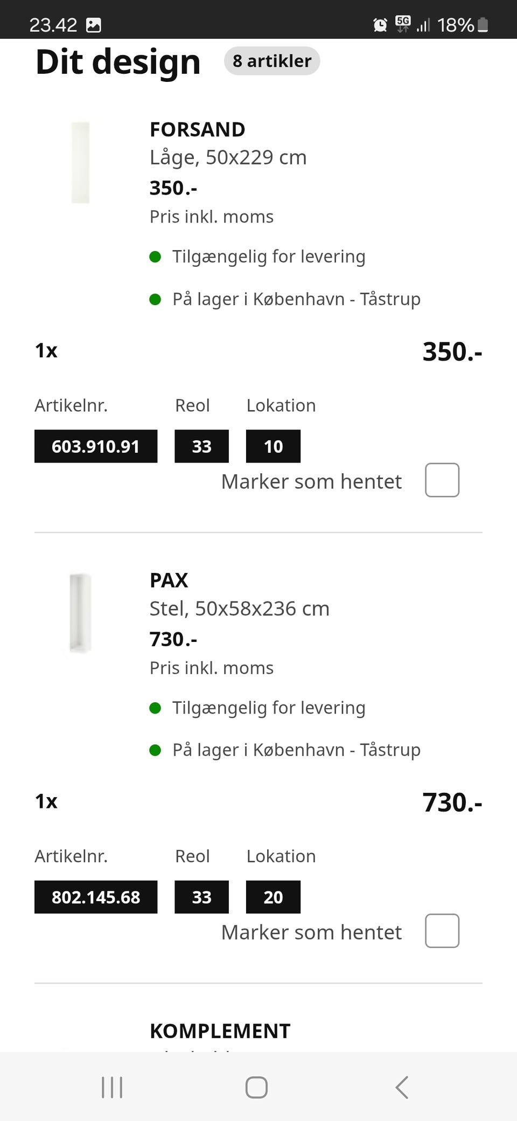Check "Marker som hentet" for PAX frame
517x1121 pixels.
pos(442,931)
